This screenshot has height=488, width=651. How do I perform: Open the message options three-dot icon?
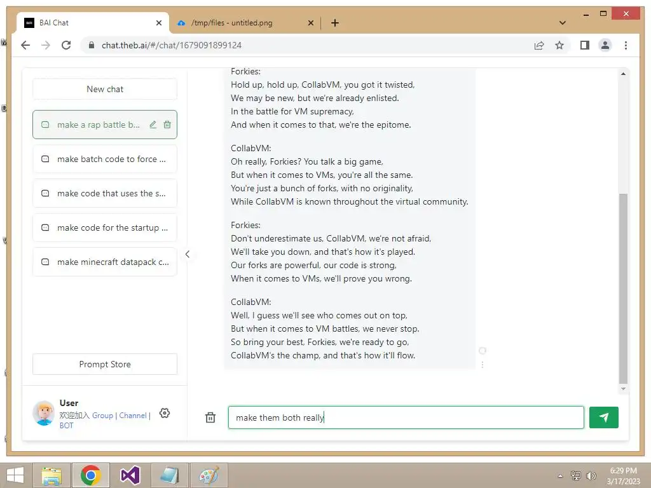click(x=483, y=364)
